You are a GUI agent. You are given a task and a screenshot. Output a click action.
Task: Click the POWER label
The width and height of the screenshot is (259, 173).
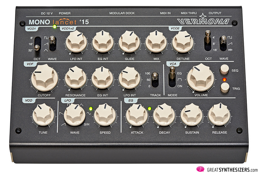tap(64, 13)
